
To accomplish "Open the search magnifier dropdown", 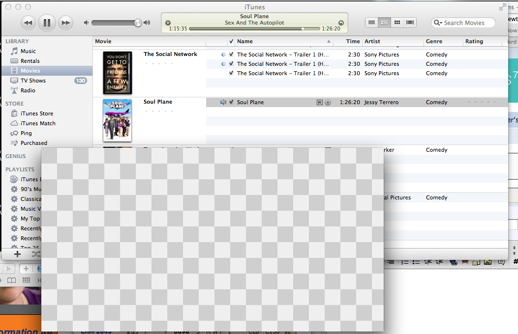I will click(438, 23).
